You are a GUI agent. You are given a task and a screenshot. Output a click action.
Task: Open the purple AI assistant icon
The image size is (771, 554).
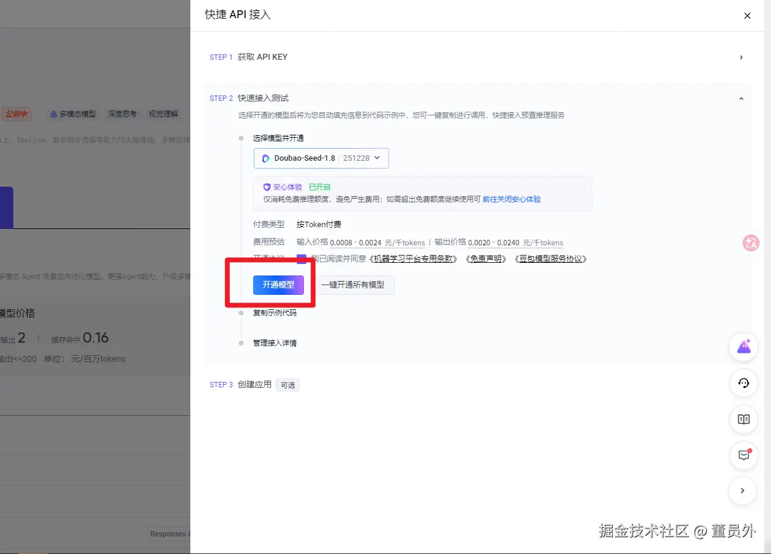point(744,347)
